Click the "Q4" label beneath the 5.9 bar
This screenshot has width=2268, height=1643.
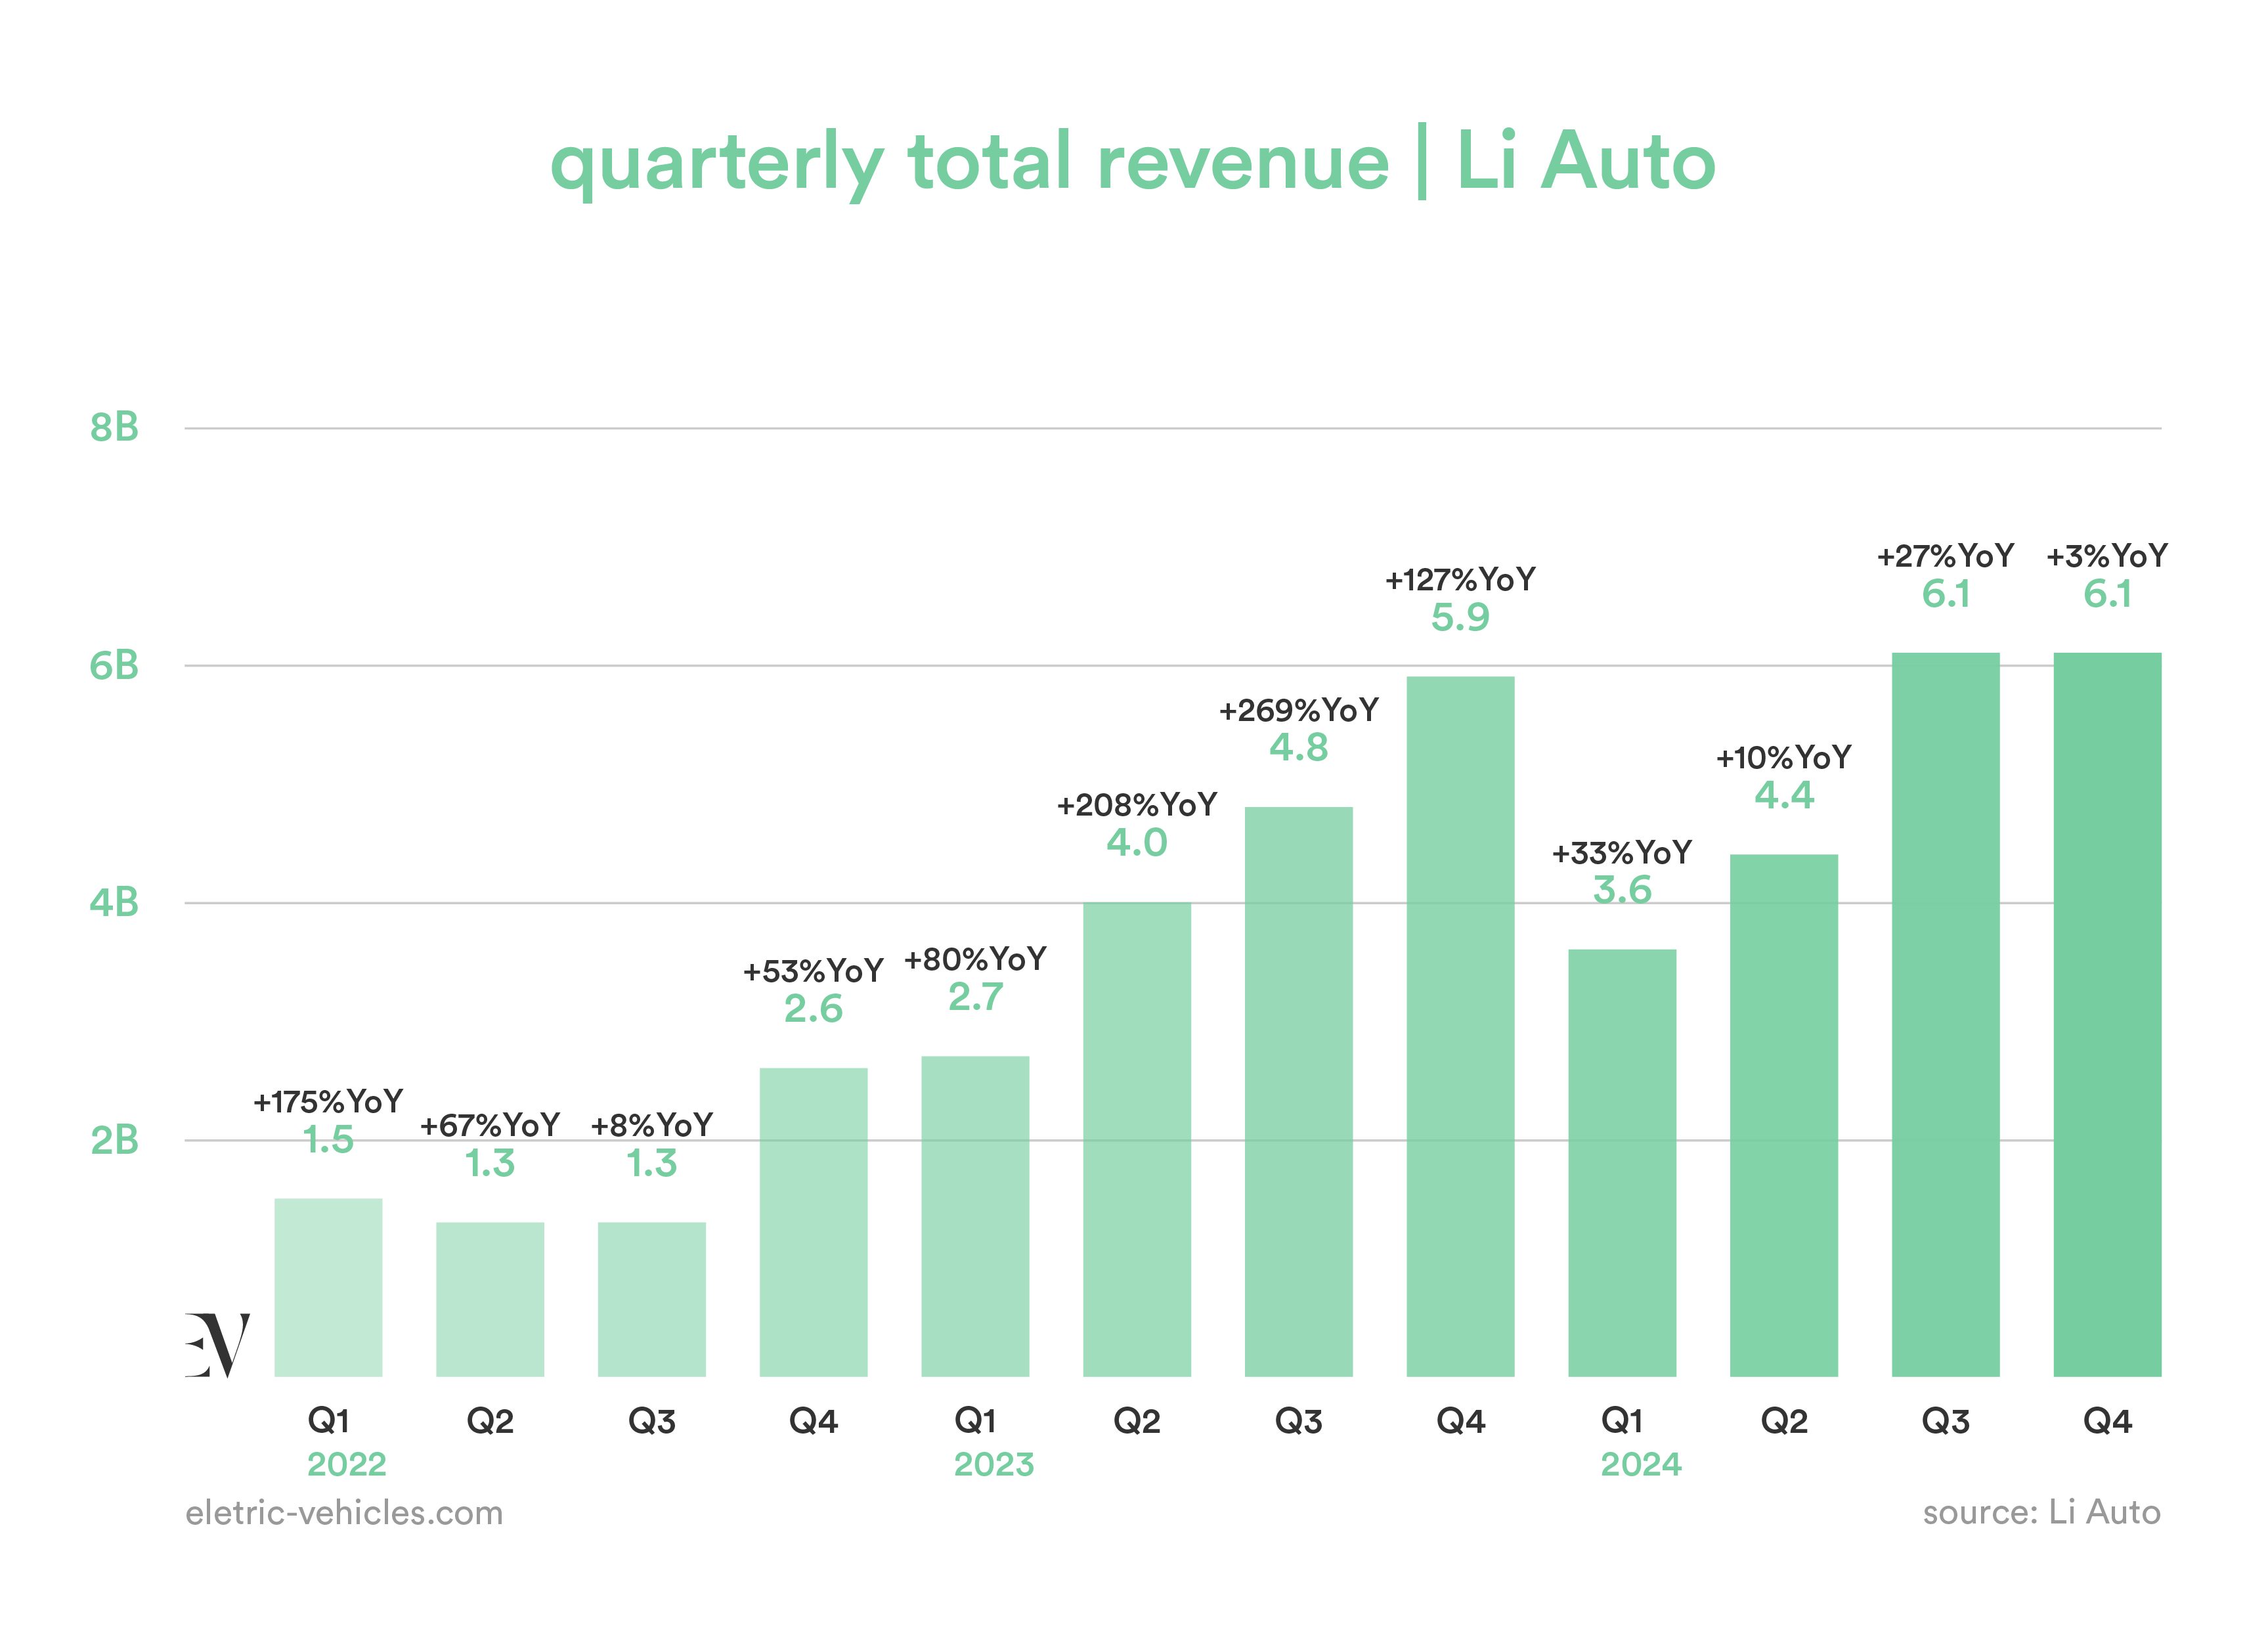1460,1421
